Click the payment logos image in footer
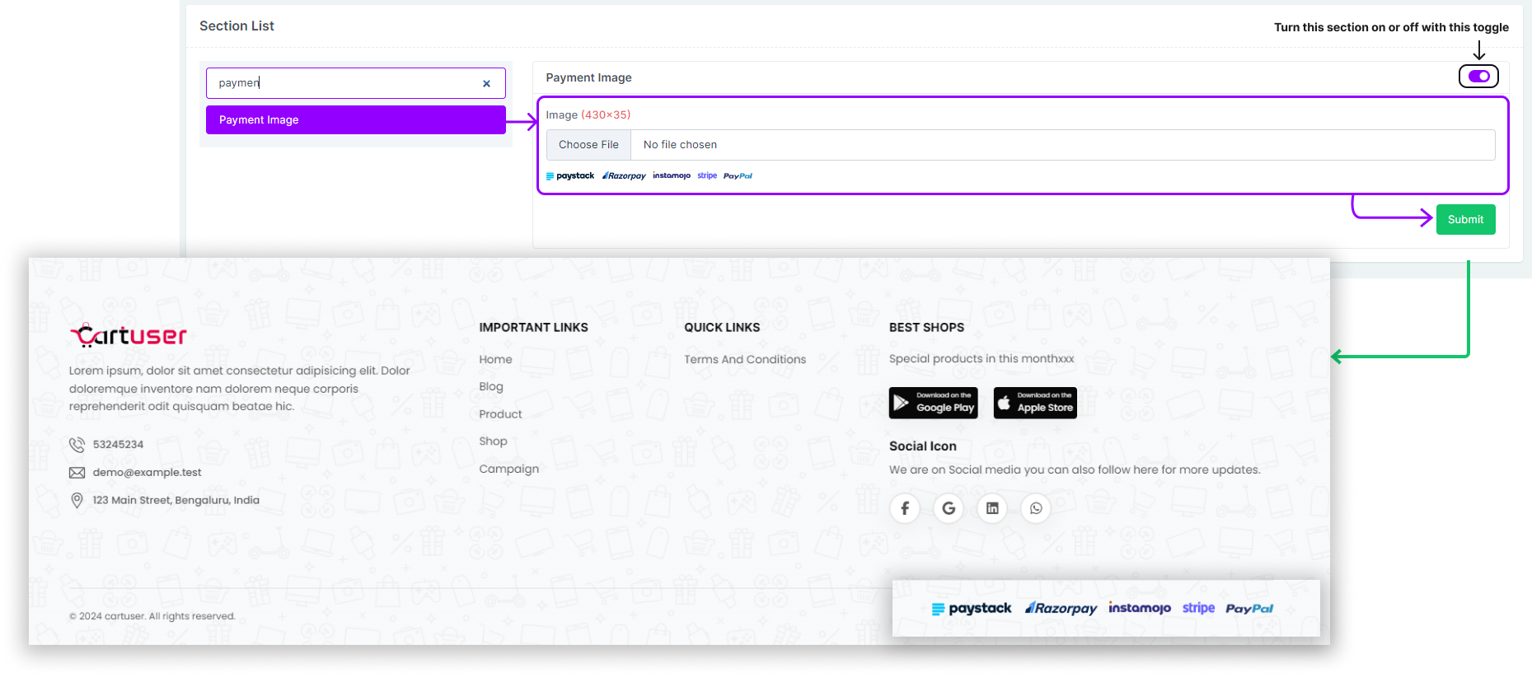The image size is (1532, 677). click(x=1105, y=609)
